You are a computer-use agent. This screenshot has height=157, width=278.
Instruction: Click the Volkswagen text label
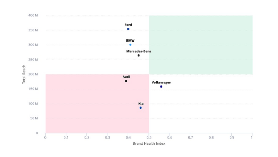pos(161,83)
